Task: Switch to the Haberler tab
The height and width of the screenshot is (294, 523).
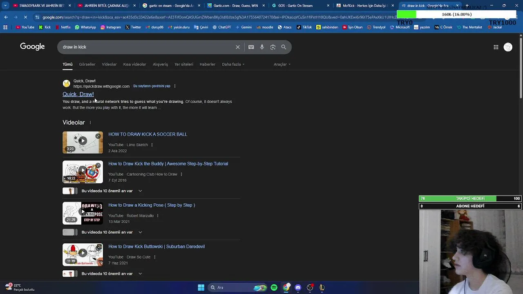Action: [x=207, y=65]
